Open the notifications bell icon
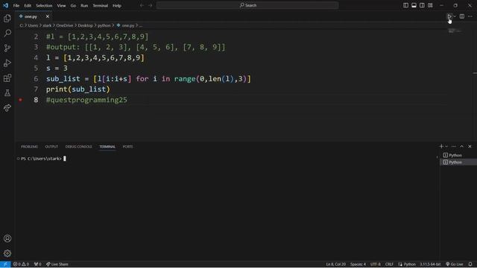 point(470,264)
